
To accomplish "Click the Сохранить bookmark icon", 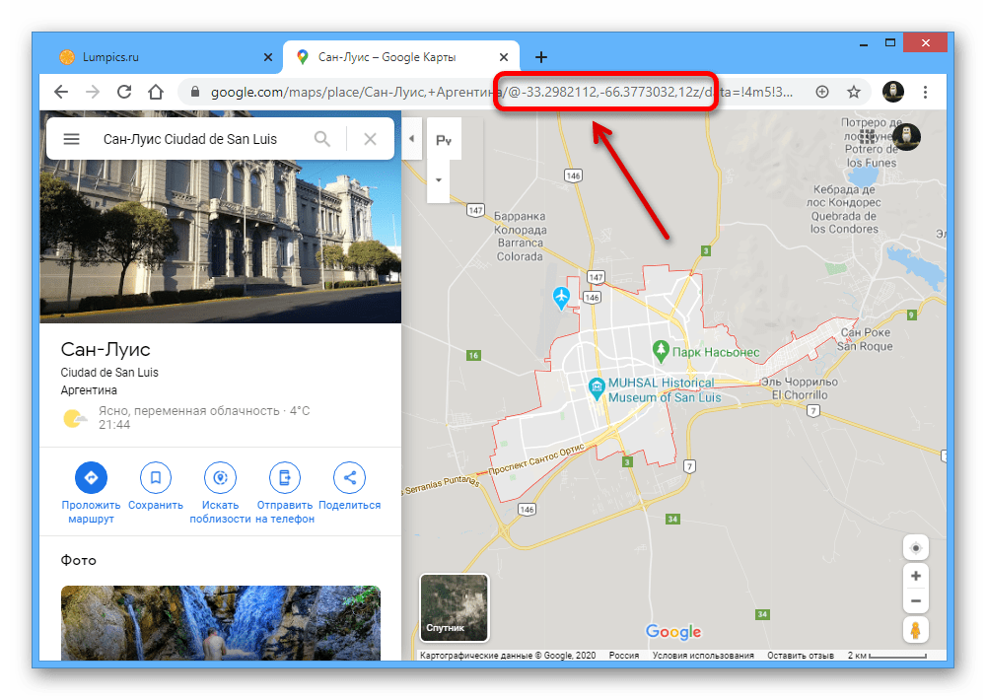I will click(156, 478).
